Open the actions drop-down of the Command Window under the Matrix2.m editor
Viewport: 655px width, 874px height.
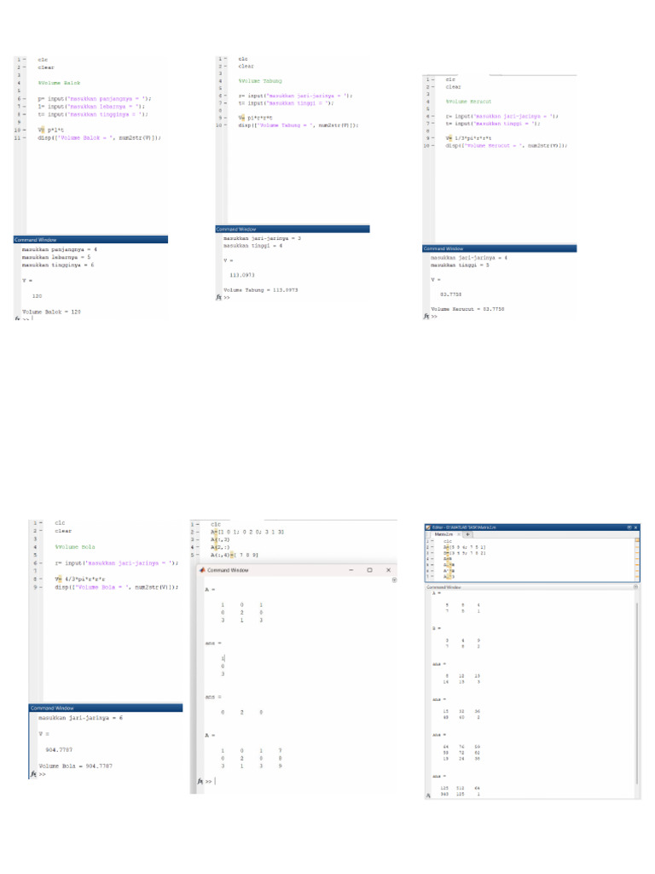(x=635, y=587)
